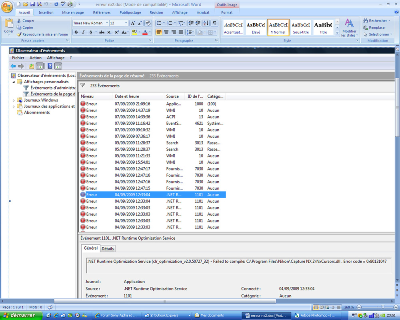Image resolution: width=400 pixels, height=320 pixels.
Task: Click Remplacer in Modification group
Action: (374, 28)
